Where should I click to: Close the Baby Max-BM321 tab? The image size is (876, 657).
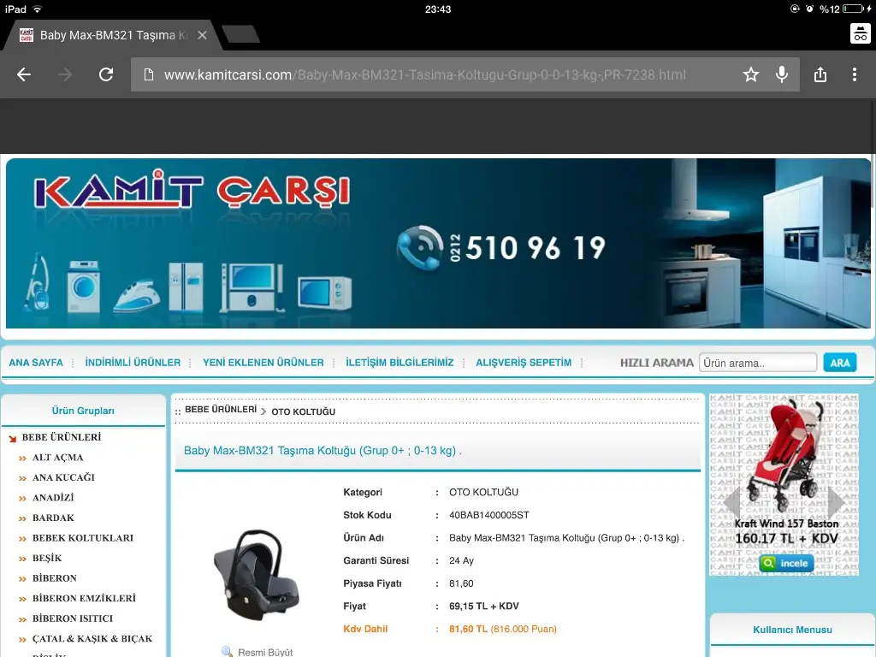point(202,35)
